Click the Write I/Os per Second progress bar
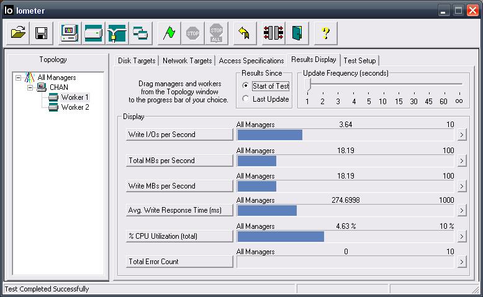 point(345,135)
